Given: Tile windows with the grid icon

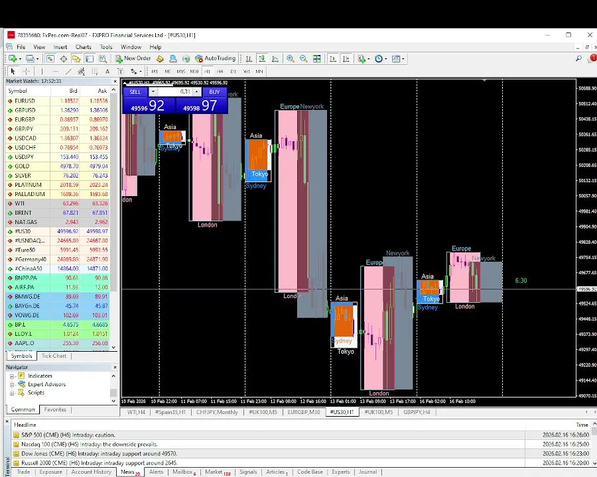Looking at the screenshot, I should coord(317,58).
